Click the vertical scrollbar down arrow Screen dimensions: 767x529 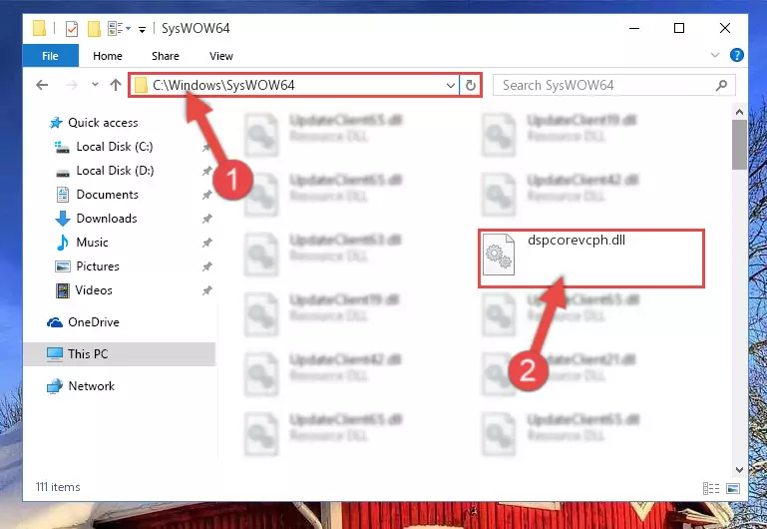(740, 470)
